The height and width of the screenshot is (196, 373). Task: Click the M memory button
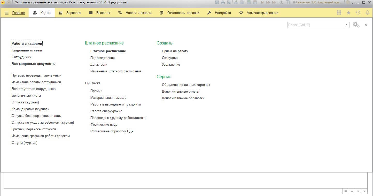point(262,2)
